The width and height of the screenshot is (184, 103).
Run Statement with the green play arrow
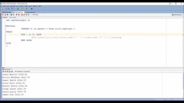3,15
